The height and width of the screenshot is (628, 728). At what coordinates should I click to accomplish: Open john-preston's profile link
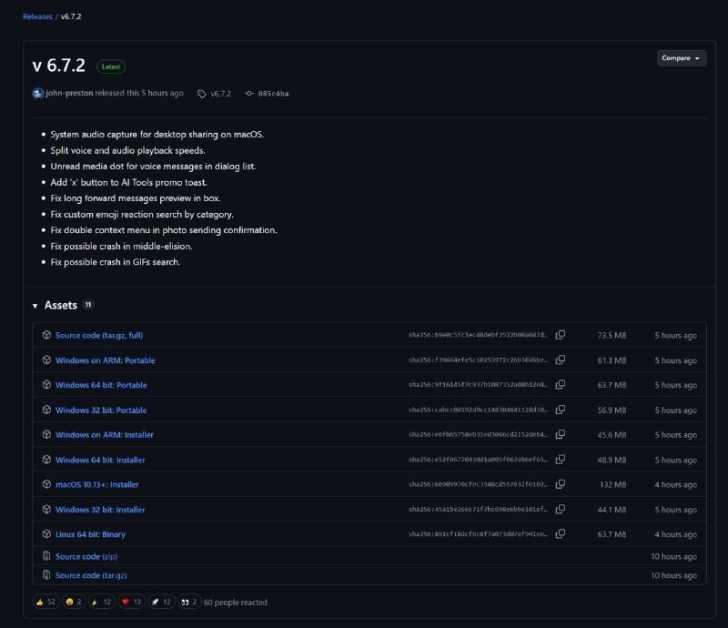tap(70, 94)
